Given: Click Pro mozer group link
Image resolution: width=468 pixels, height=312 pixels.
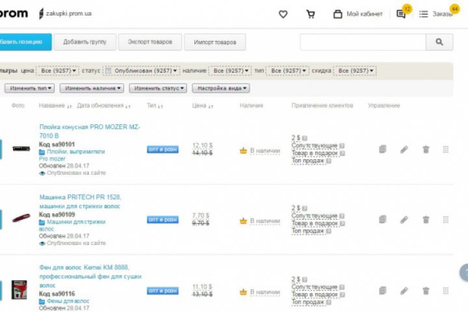Looking at the screenshot, I should [x=52, y=159].
